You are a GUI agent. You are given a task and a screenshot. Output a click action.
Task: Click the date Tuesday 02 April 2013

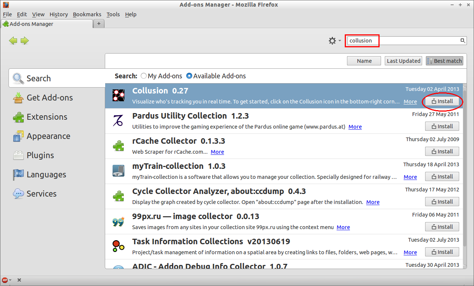click(x=432, y=89)
